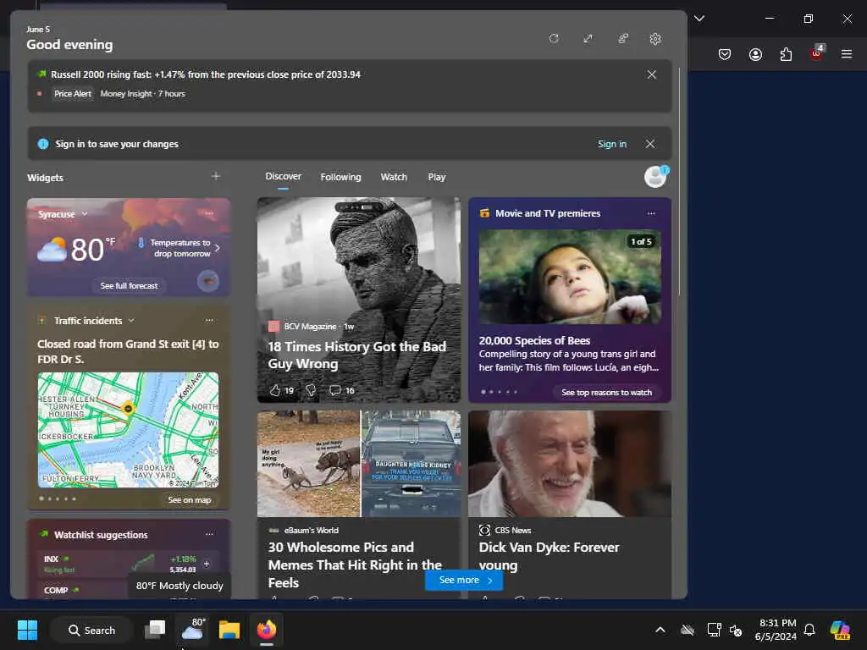This screenshot has width=867, height=650.
Task: Open the profile avatar in feed
Action: (656, 177)
